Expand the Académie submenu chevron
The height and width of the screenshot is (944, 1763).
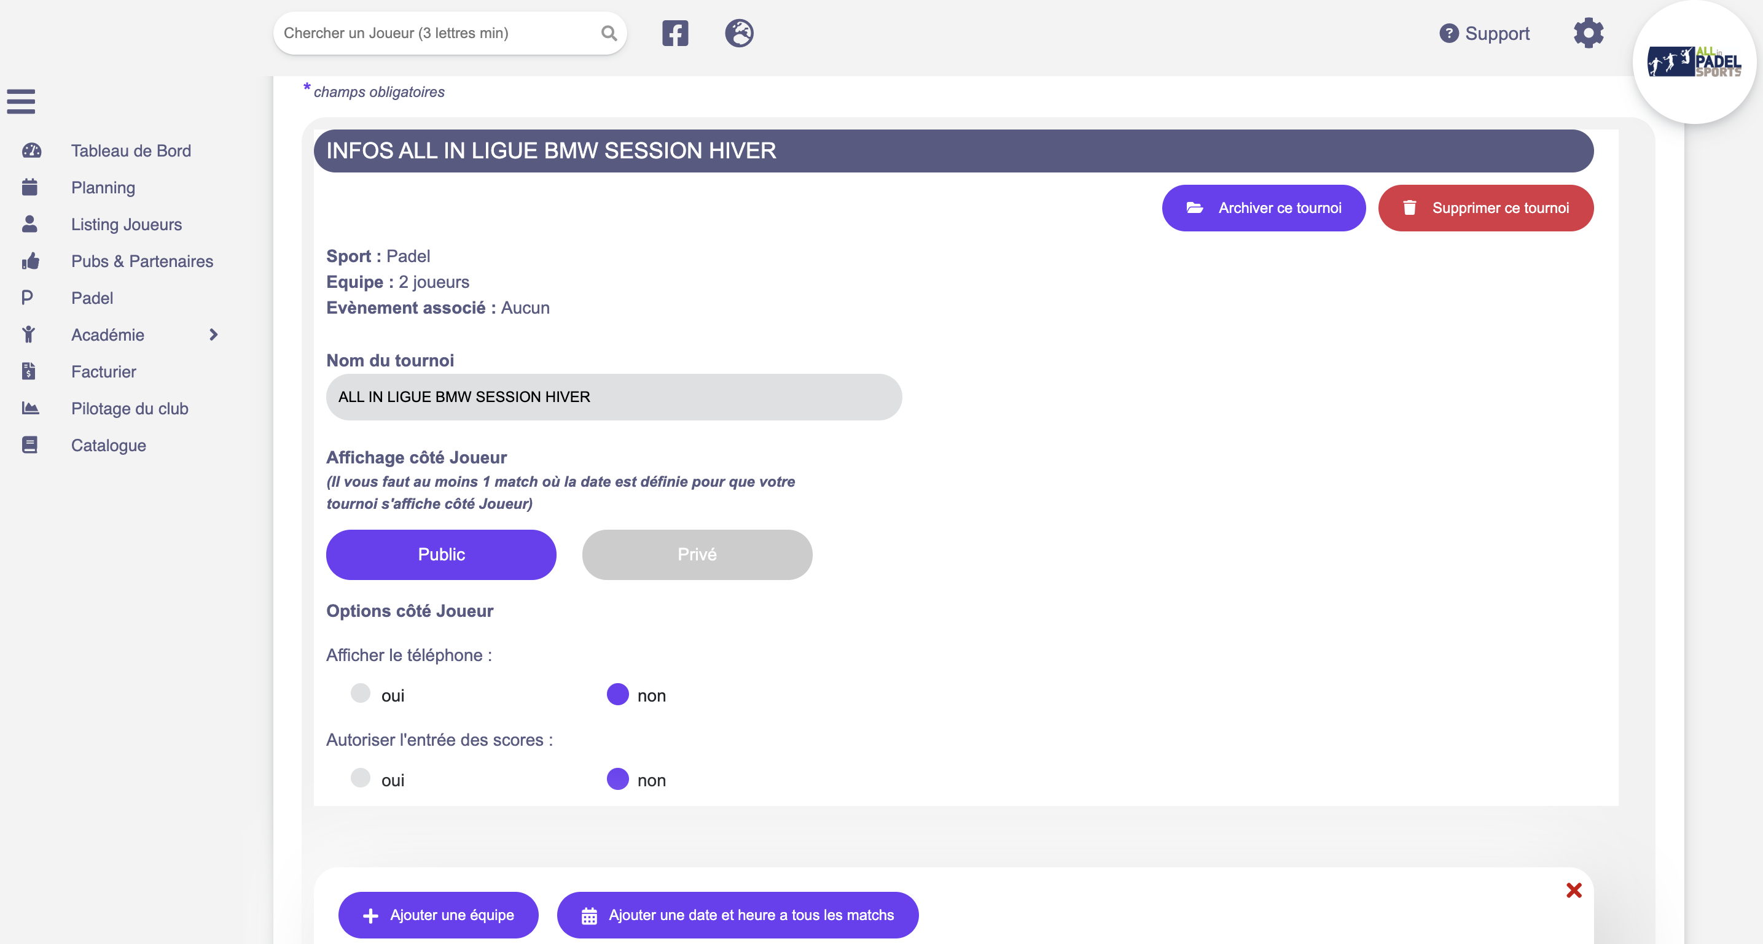[x=214, y=335]
